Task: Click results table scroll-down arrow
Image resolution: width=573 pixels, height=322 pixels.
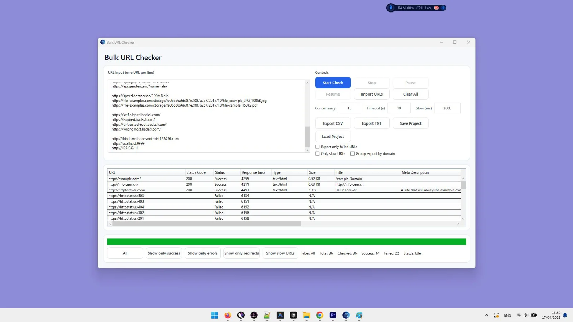Action: click(463, 219)
